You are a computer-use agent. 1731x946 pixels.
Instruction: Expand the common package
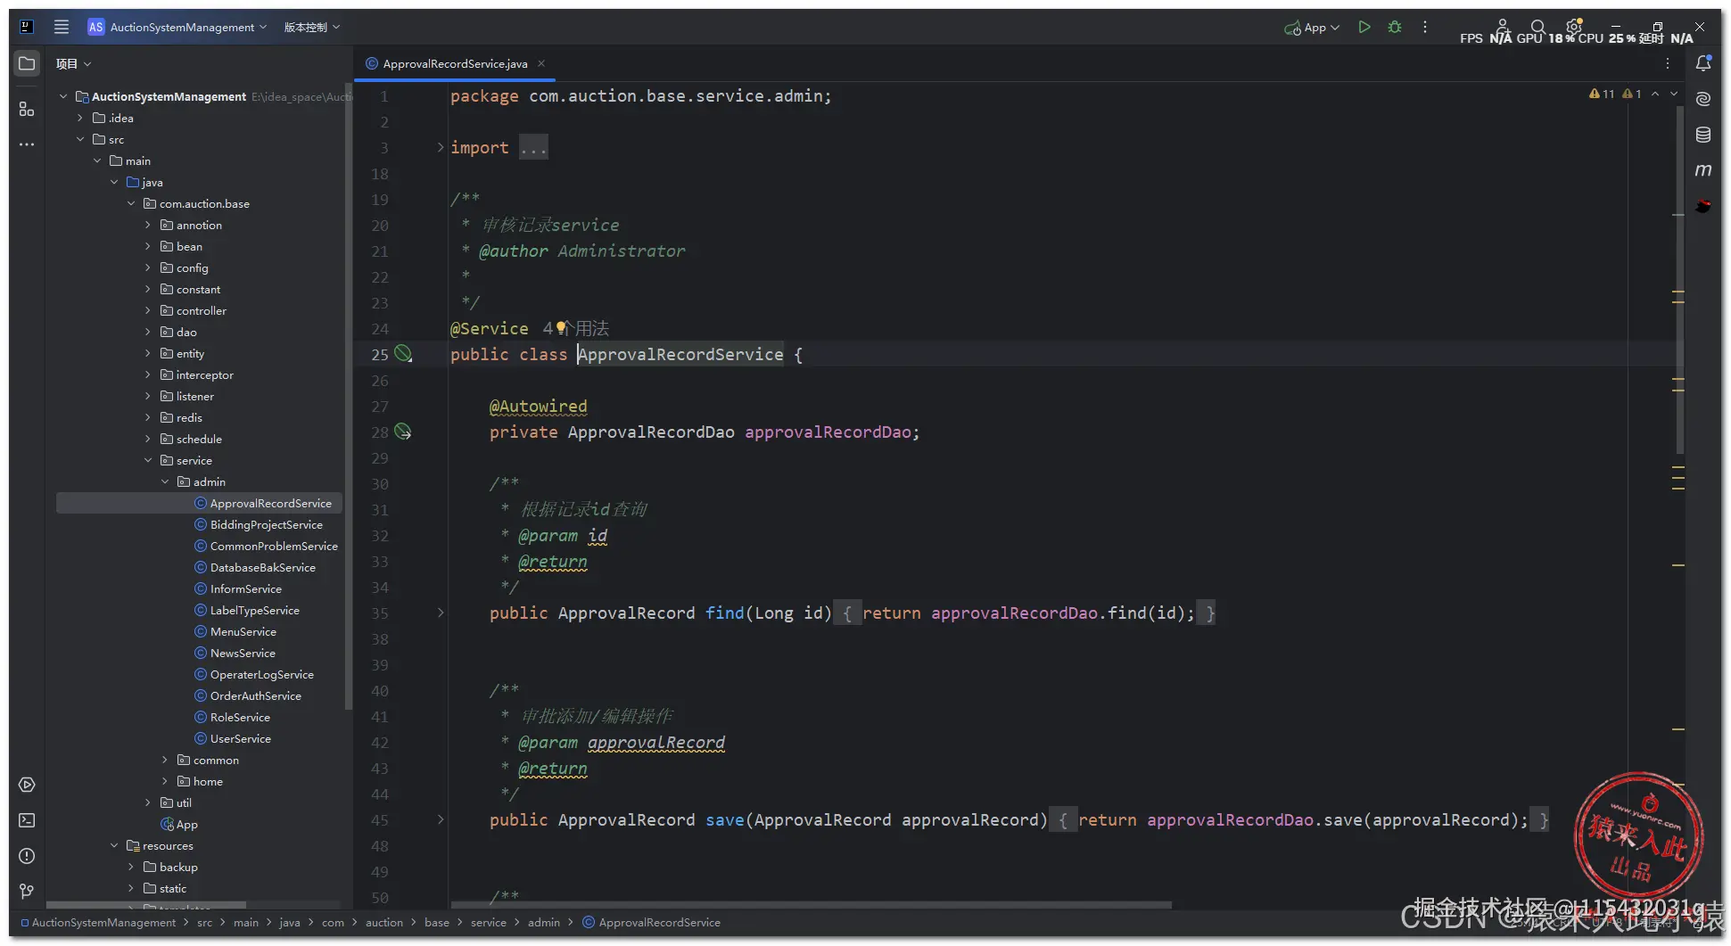[165, 760]
